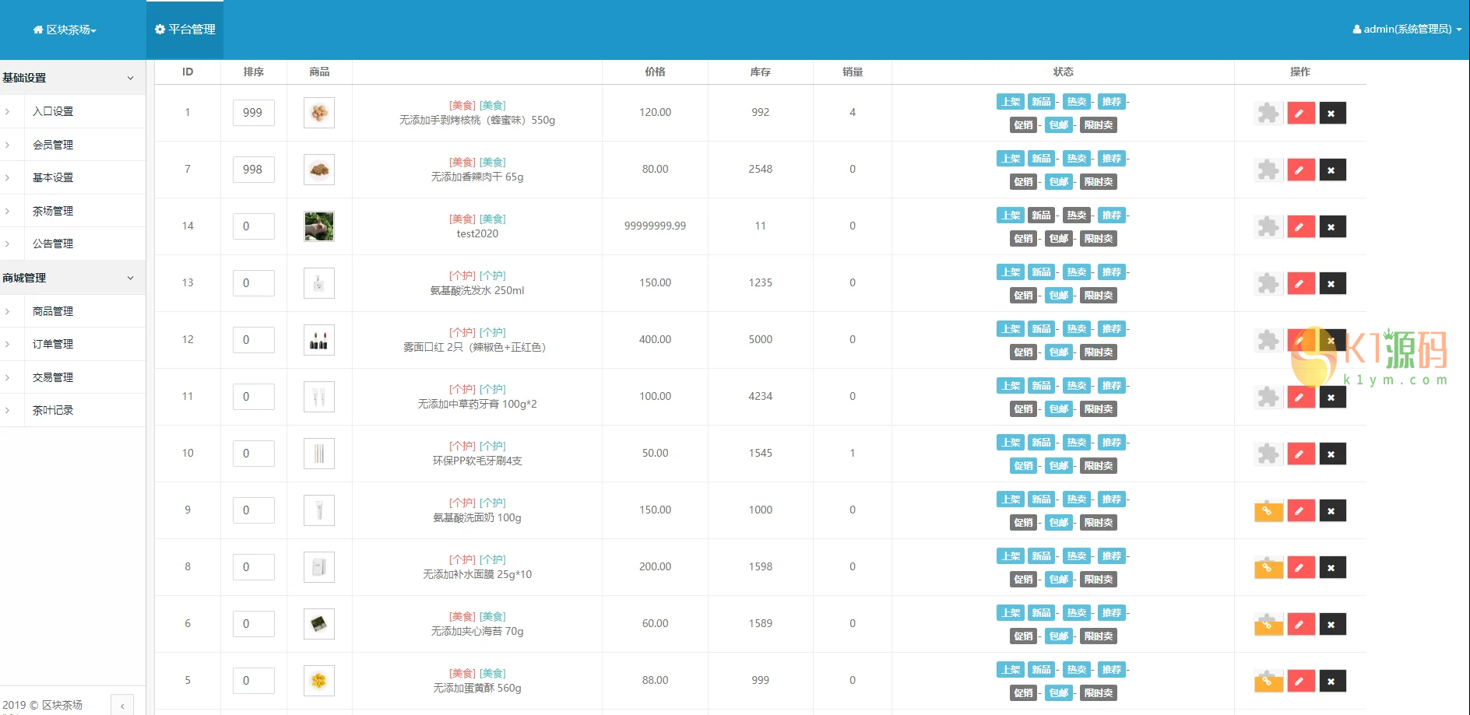Viewport: 1470px width, 715px height.
Task: Open 公告管理 in the sidebar
Action: [x=53, y=244]
